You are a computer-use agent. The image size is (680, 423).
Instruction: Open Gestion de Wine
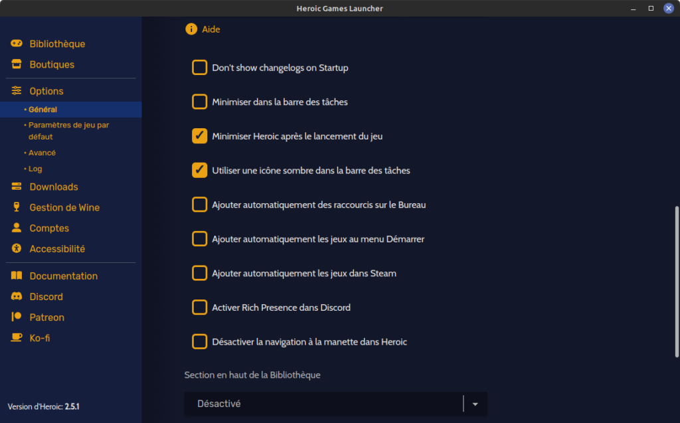point(64,207)
